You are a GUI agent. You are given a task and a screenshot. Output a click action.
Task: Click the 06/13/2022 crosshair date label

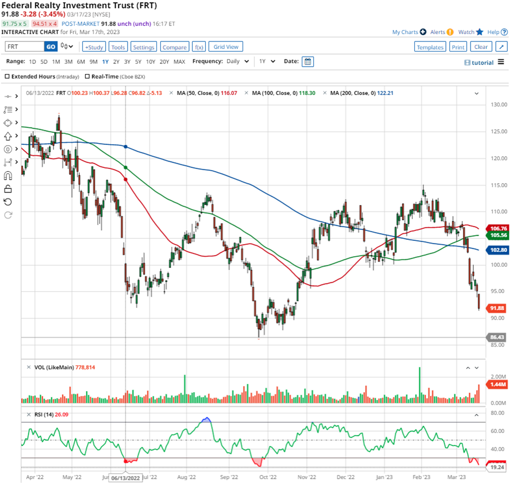pyautogui.click(x=126, y=478)
